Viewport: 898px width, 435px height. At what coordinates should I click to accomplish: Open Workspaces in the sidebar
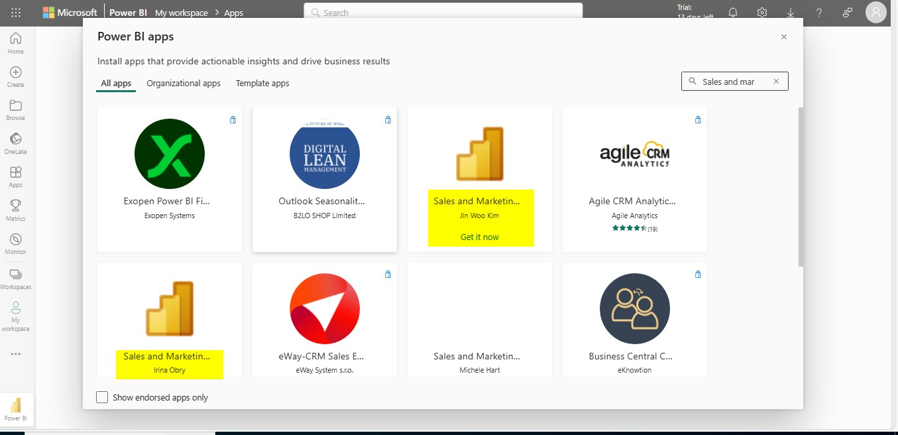click(x=15, y=279)
